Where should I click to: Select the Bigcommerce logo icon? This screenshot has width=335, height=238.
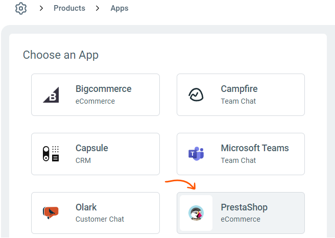pyautogui.click(x=51, y=95)
